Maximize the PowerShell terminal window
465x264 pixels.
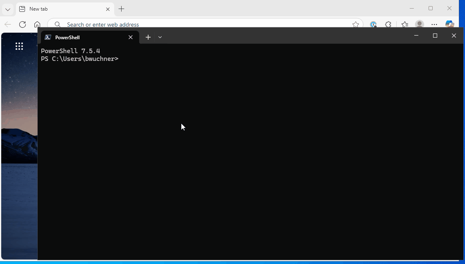435,36
